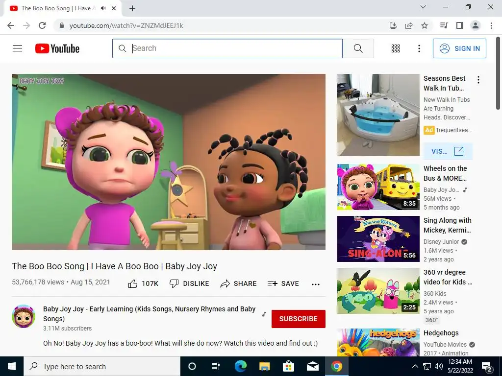The image size is (502, 376).
Task: Open Walk In Tub ad thumbnail
Action: click(378, 115)
